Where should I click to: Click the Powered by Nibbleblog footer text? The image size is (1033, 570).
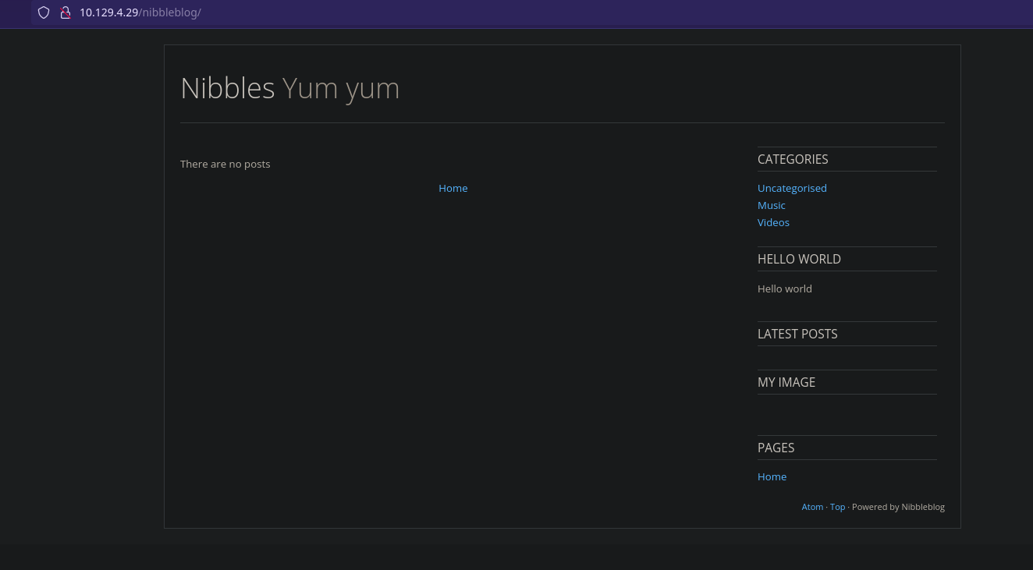coord(898,507)
